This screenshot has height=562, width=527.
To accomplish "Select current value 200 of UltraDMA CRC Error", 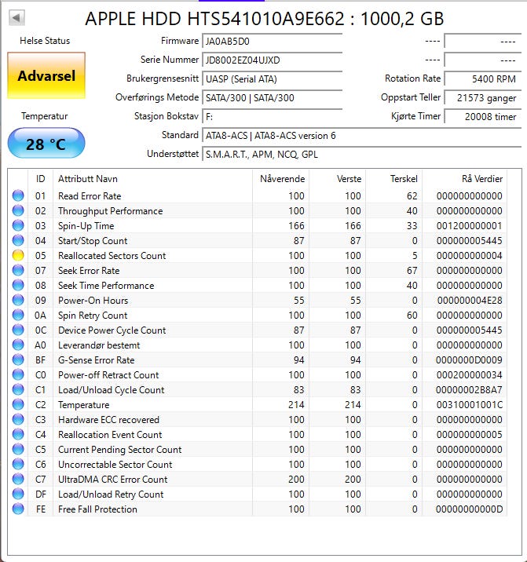I will point(296,480).
